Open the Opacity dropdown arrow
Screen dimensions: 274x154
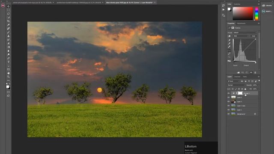pyautogui.click(x=259, y=85)
